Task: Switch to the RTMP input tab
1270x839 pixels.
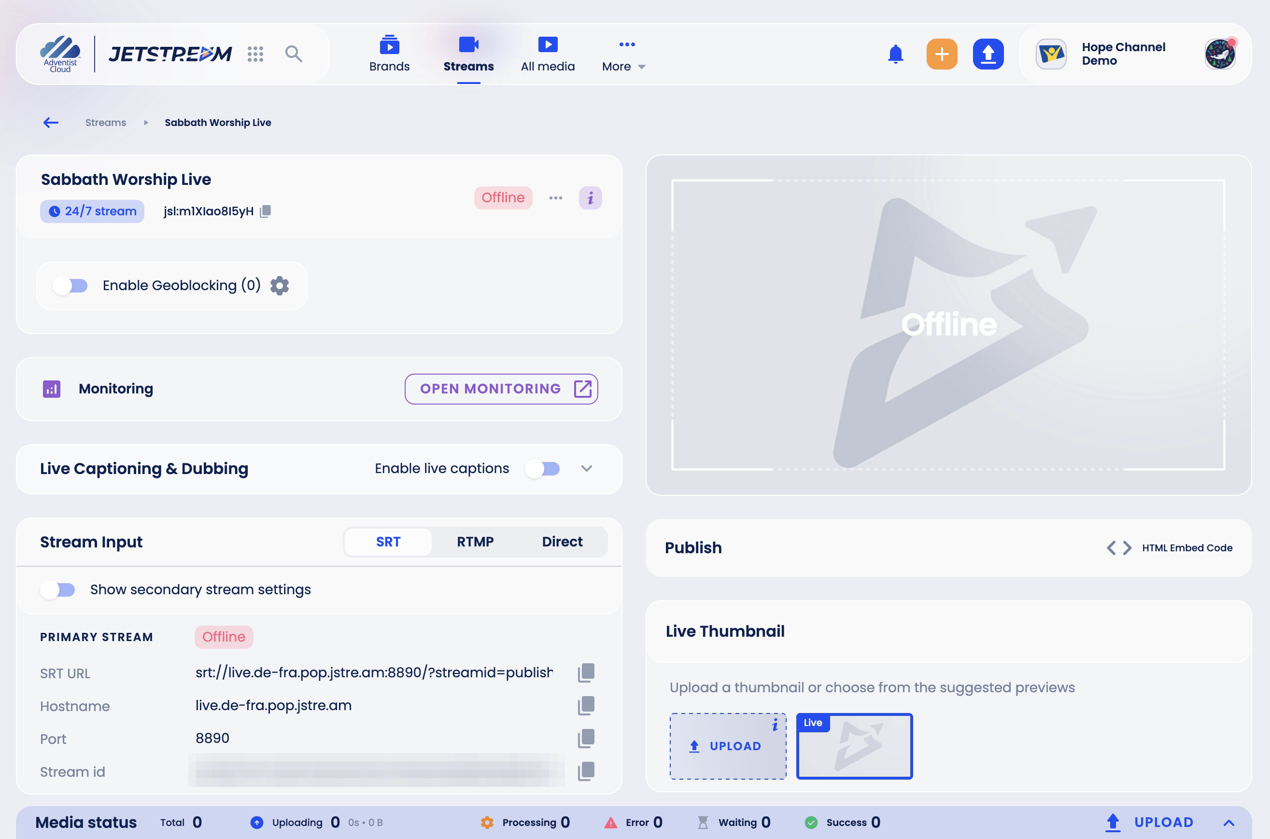Action: click(475, 542)
